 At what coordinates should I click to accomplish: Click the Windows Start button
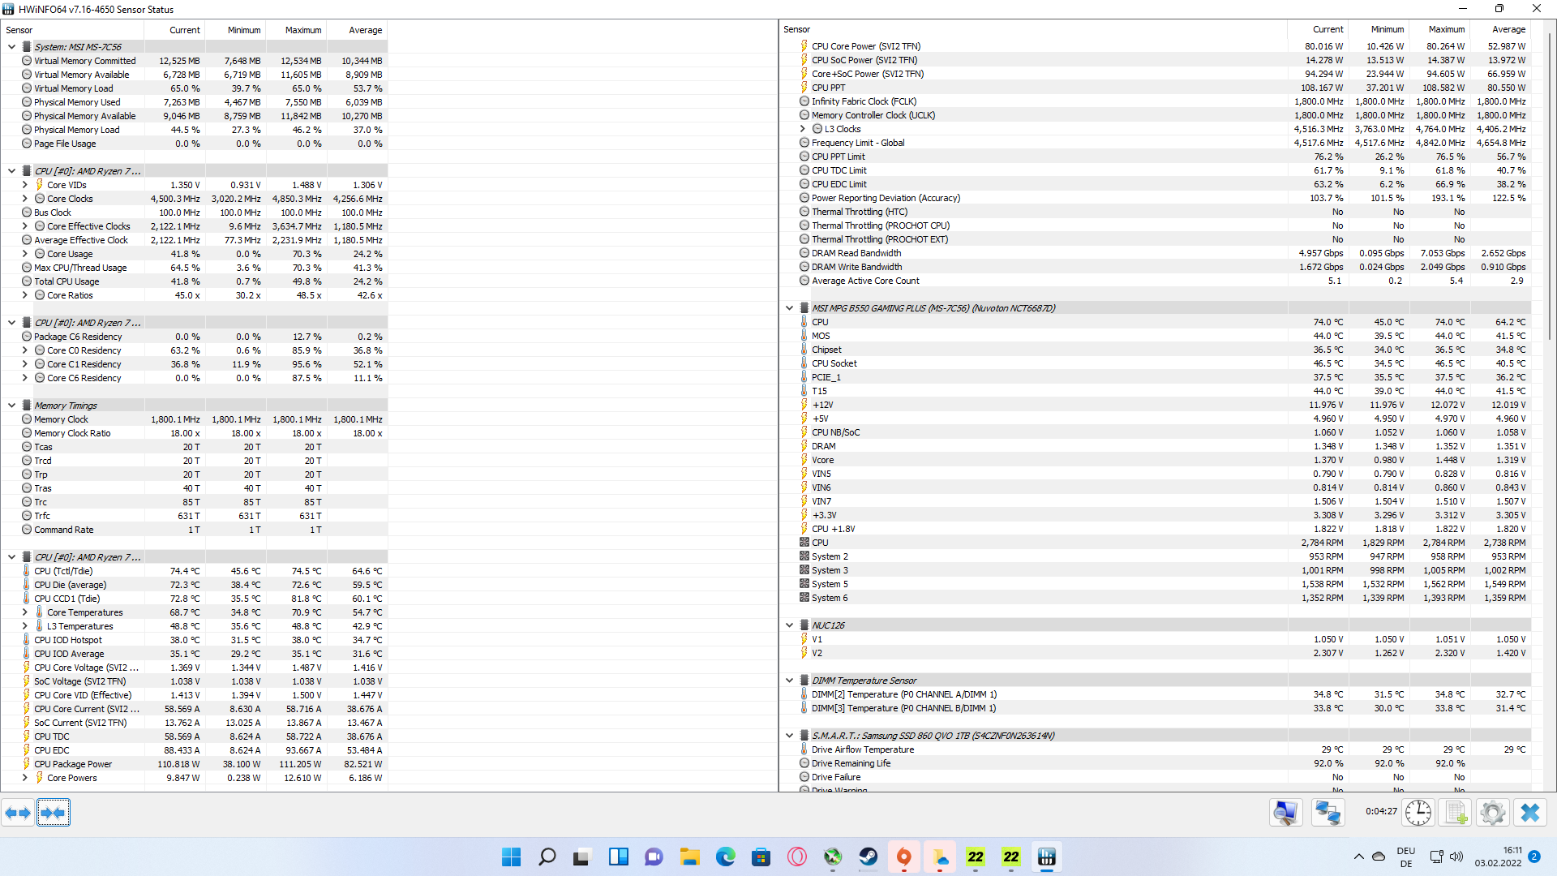pos(511,856)
